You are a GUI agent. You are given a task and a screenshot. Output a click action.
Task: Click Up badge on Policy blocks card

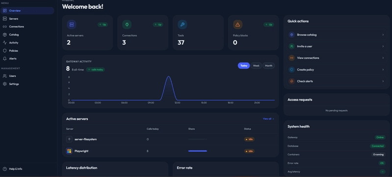(268, 24)
